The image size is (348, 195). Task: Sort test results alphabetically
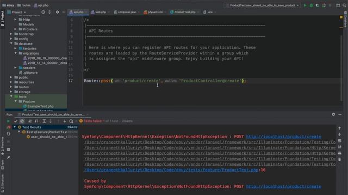tap(30, 121)
